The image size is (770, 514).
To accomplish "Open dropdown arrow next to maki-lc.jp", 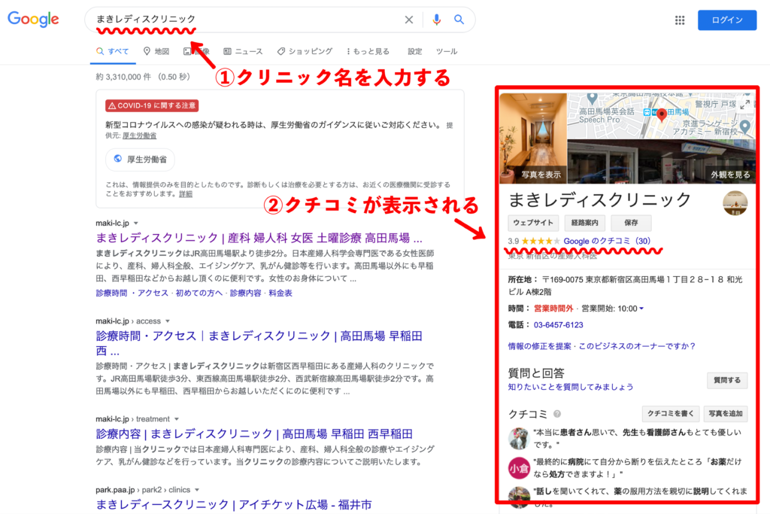I will click(x=136, y=224).
